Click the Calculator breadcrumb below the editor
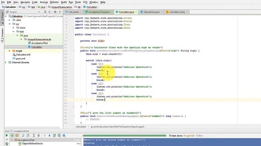Viewport: 261px width, 146px height. point(81,127)
